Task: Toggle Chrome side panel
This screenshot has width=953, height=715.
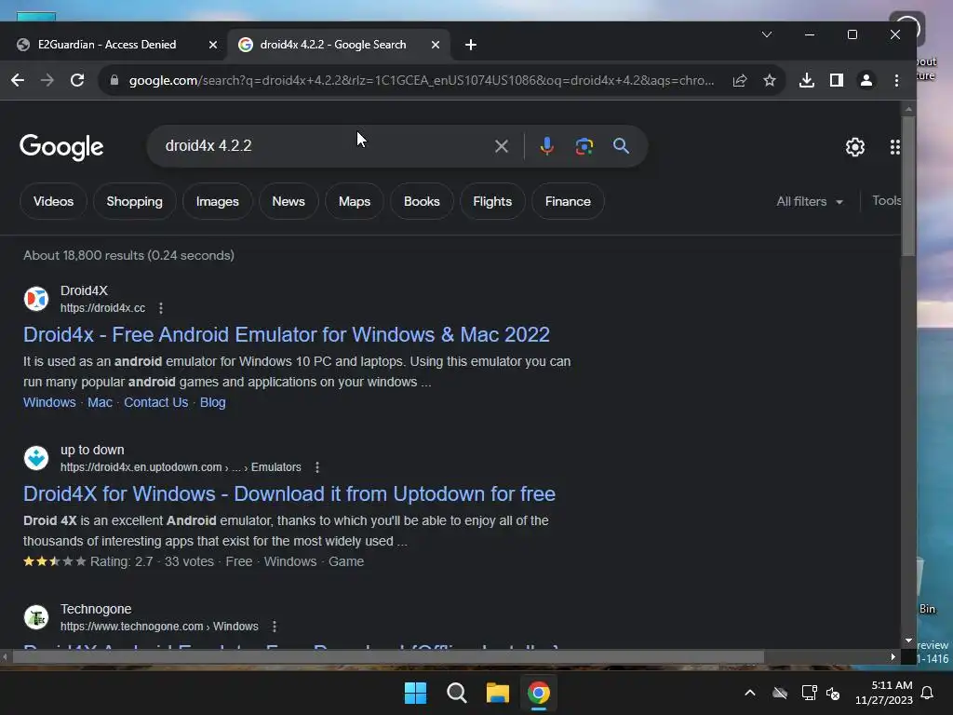Action: [837, 80]
